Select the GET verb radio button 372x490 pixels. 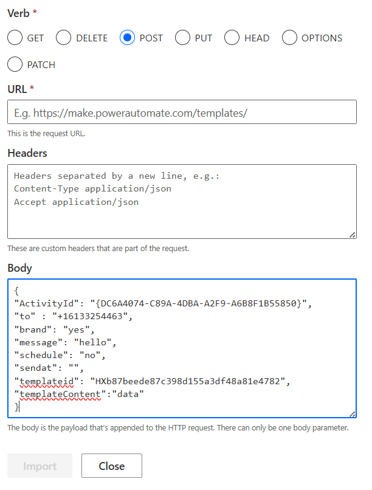pyautogui.click(x=15, y=38)
